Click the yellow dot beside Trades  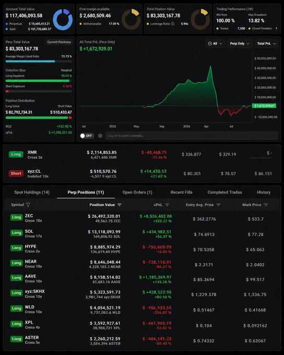217,29
